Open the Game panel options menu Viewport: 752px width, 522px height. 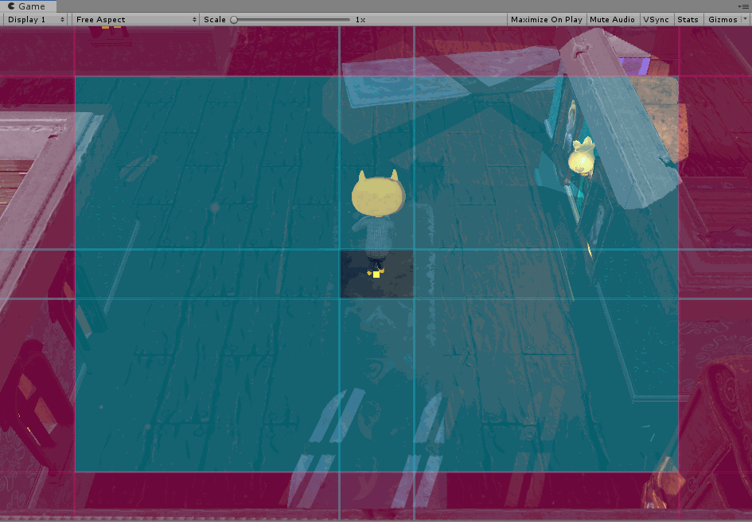click(x=743, y=6)
